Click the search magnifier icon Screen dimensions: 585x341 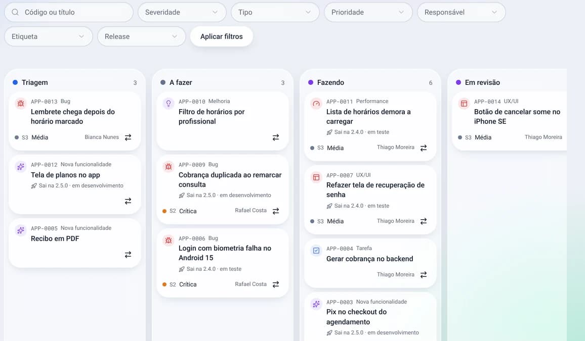[15, 12]
